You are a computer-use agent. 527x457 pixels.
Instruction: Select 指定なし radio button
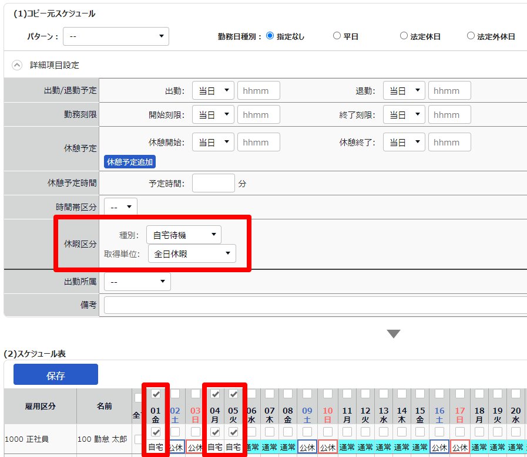tap(270, 36)
